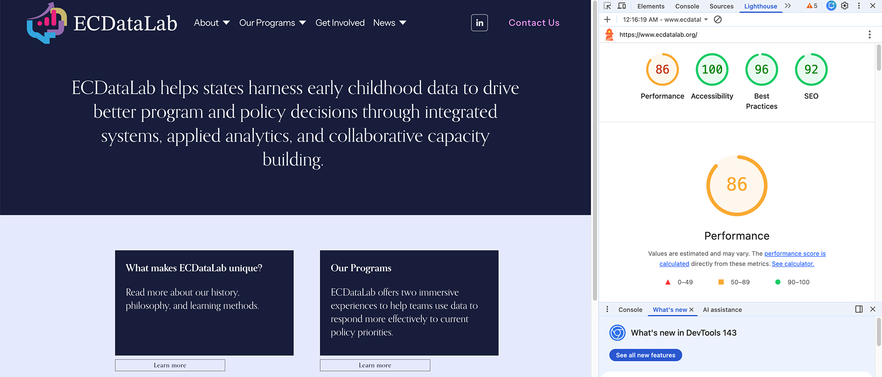Click the Accessibility 100 score gauge
Viewport: 882px width, 377px height.
712,70
